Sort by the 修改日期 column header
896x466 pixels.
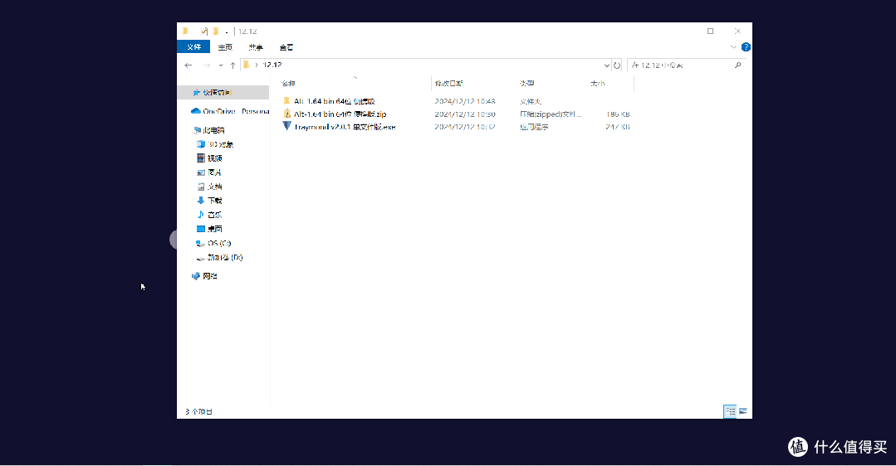(448, 83)
